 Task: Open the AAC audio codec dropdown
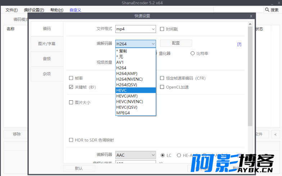(x=136, y=155)
